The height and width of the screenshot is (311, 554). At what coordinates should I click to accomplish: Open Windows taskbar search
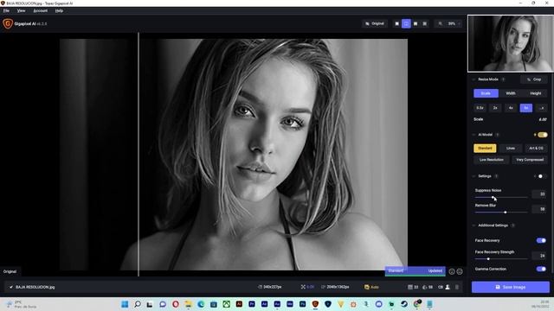(138, 304)
